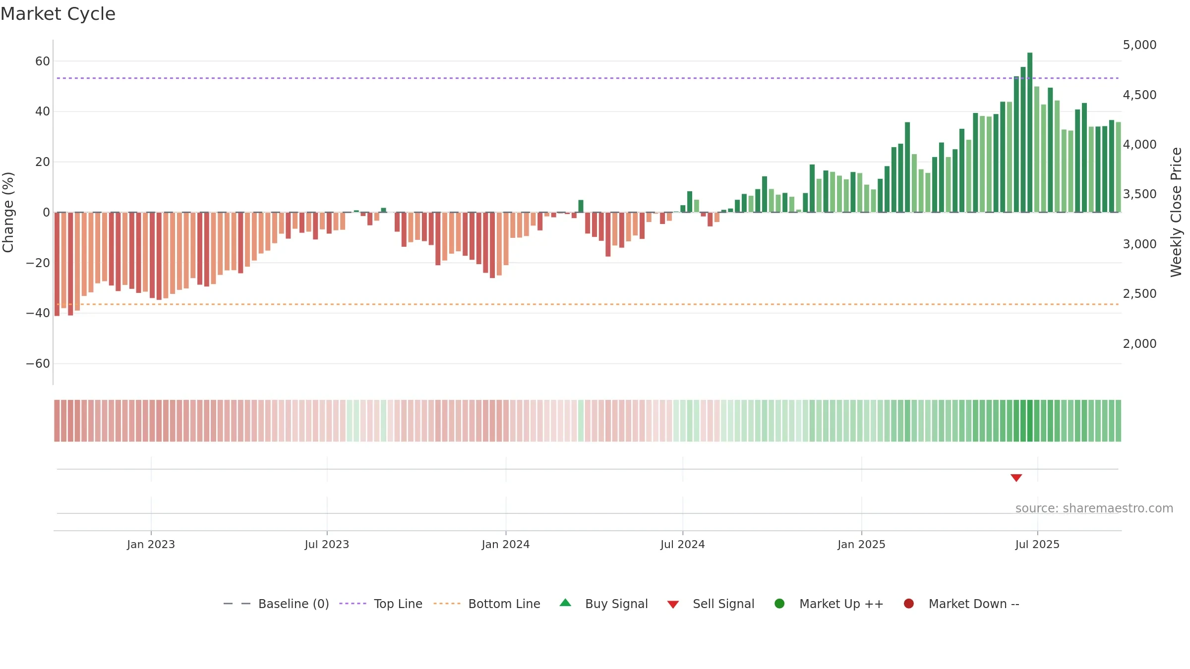Click the first dark red heat strip cell

click(x=57, y=421)
